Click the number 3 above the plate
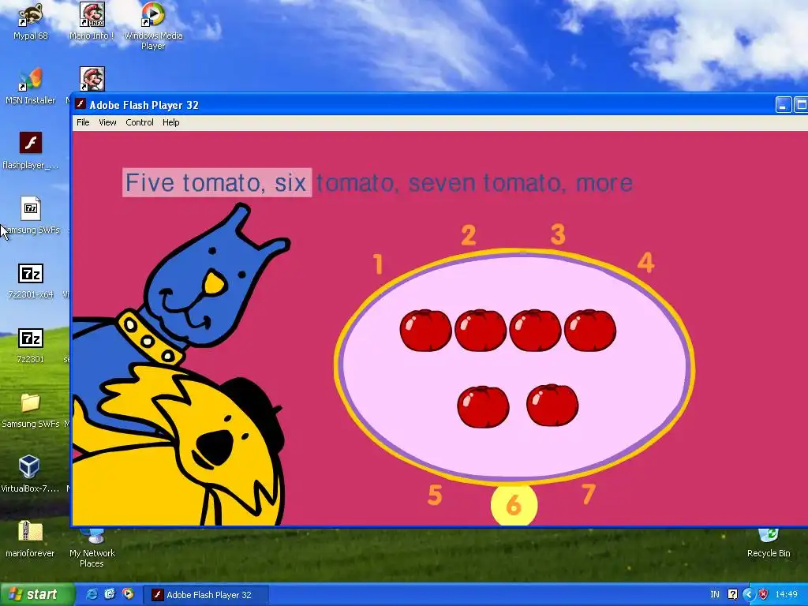Viewport: 808px width, 606px height. (558, 234)
